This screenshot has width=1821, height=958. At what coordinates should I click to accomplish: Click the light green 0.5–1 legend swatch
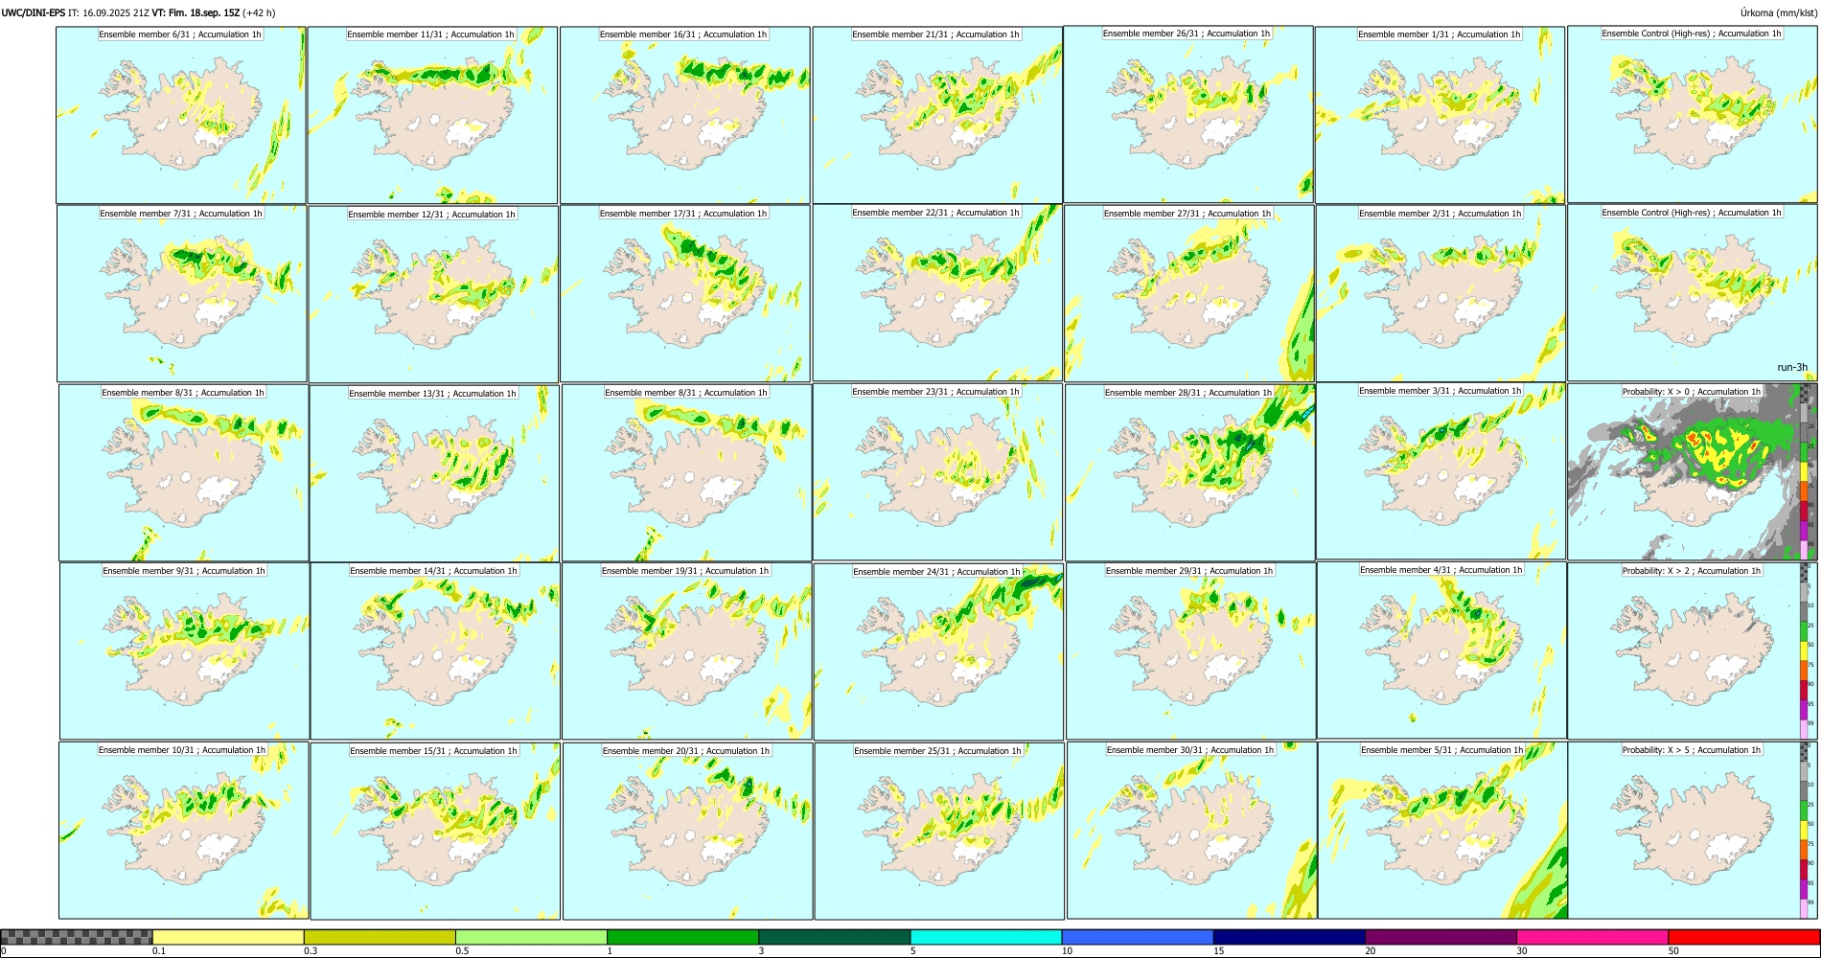pyautogui.click(x=531, y=937)
